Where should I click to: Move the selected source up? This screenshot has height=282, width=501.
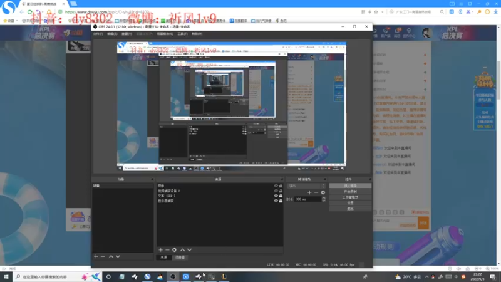pyautogui.click(x=182, y=249)
